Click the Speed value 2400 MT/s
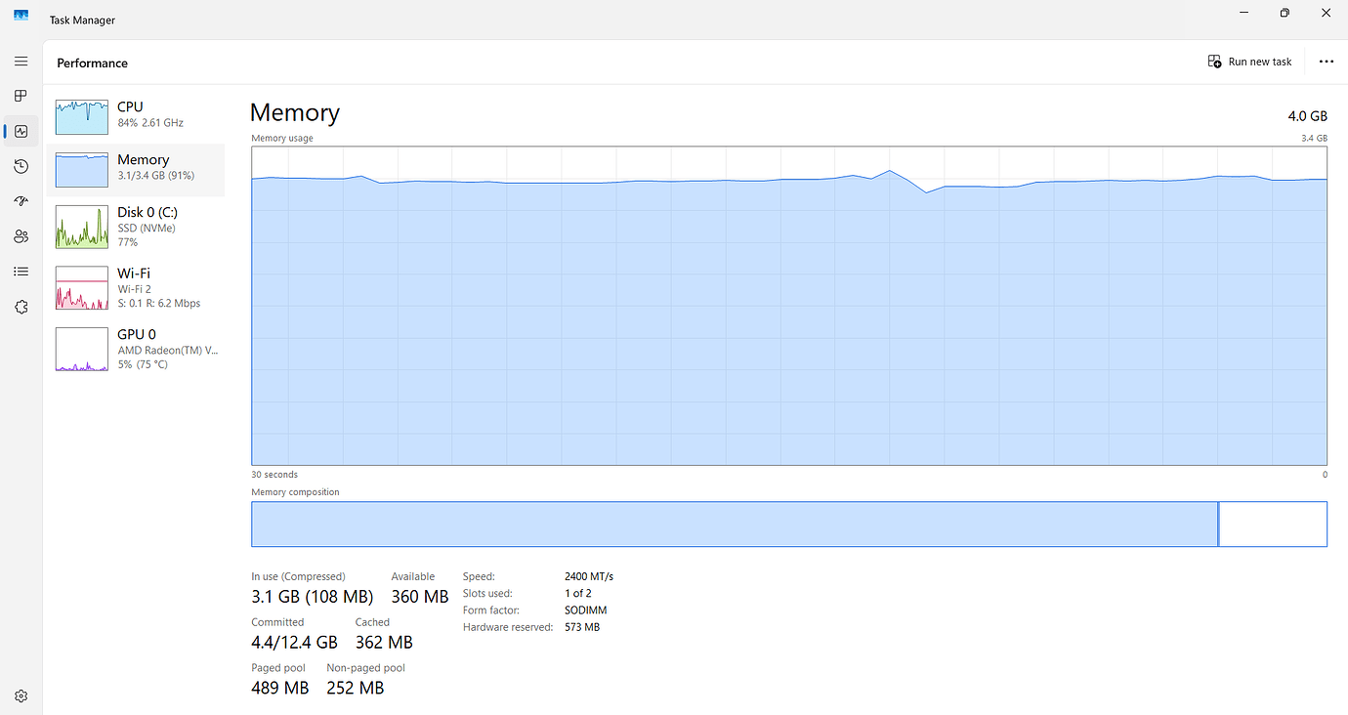This screenshot has height=715, width=1348. pos(589,576)
